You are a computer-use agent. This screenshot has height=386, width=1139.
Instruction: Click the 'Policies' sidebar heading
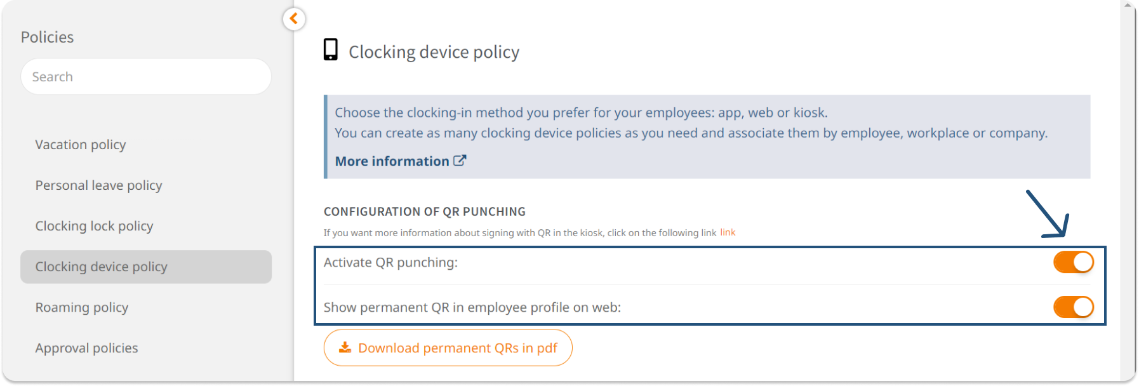click(x=47, y=37)
